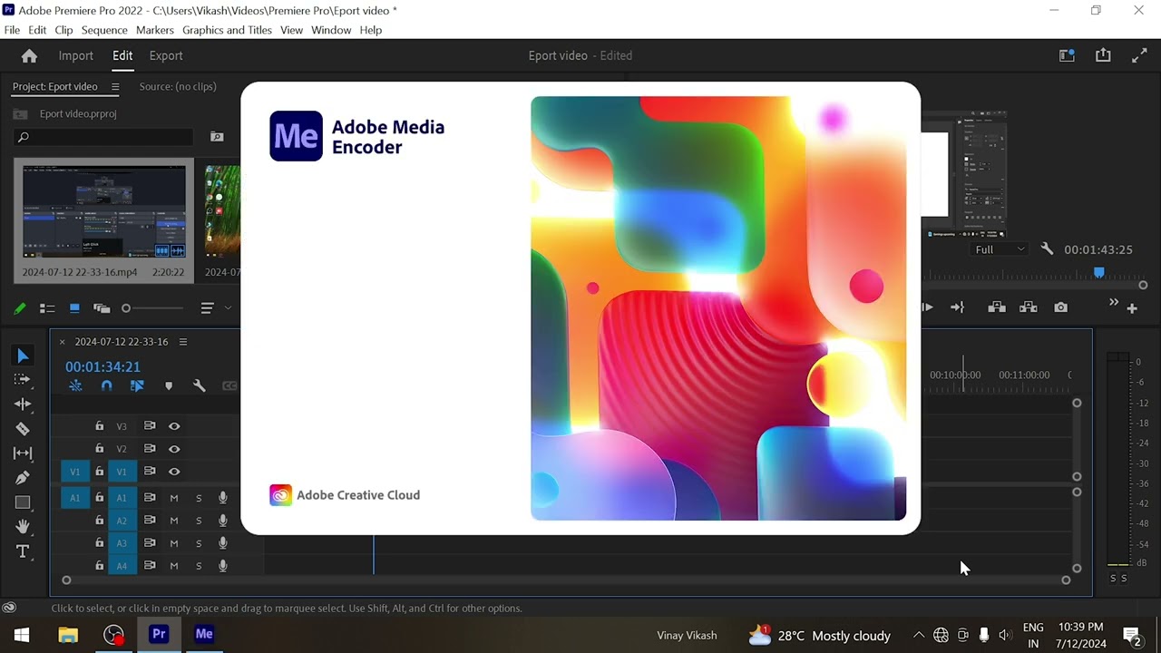Mute audio track A1
This screenshot has width=1161, height=653.
(x=174, y=498)
